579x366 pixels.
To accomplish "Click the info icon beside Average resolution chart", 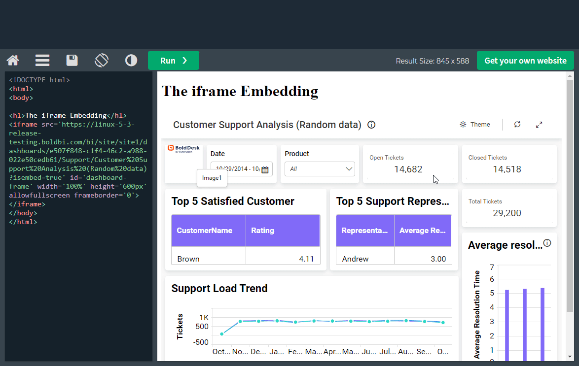I will (x=547, y=243).
